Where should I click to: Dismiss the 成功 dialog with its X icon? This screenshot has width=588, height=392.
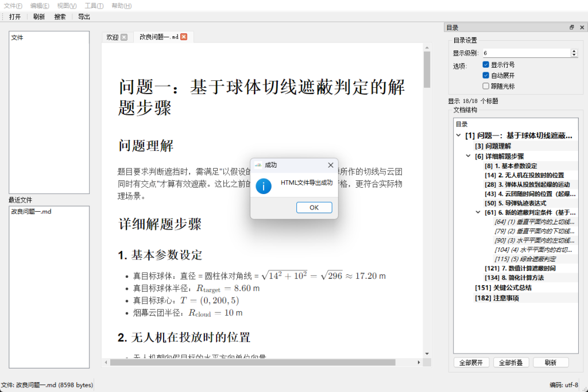[x=330, y=165]
